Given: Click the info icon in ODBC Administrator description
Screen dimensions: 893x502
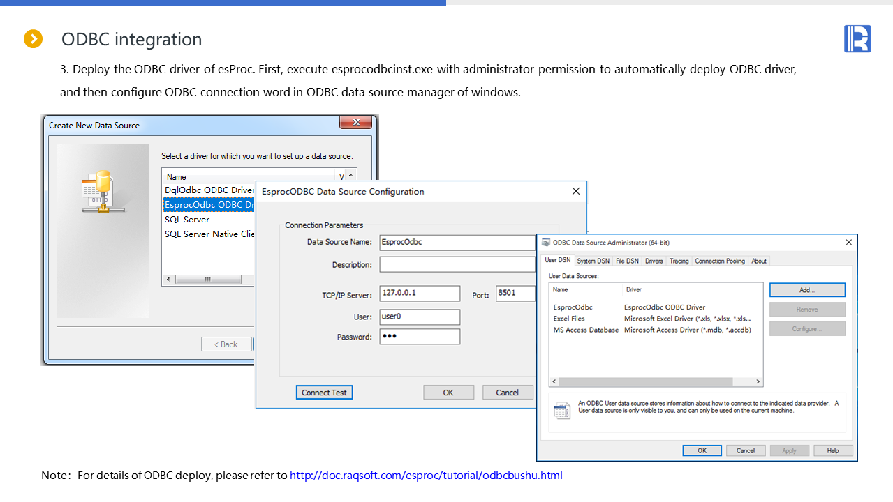Looking at the screenshot, I should click(x=562, y=410).
